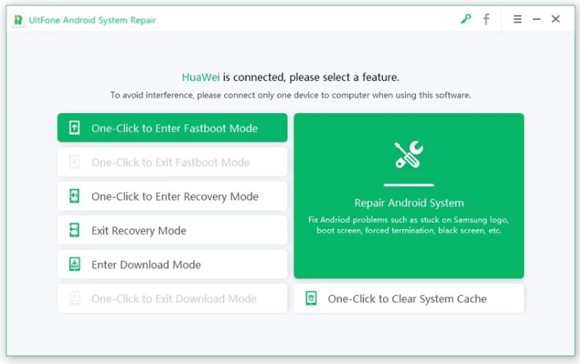
Task: Click the wrench and screwdriver repair icon
Action: (x=409, y=155)
